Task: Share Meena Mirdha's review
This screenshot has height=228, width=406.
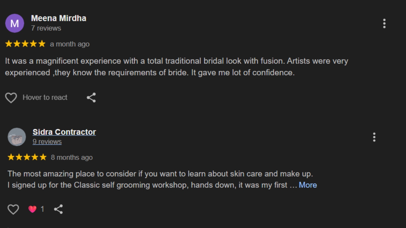Action: coord(91,98)
